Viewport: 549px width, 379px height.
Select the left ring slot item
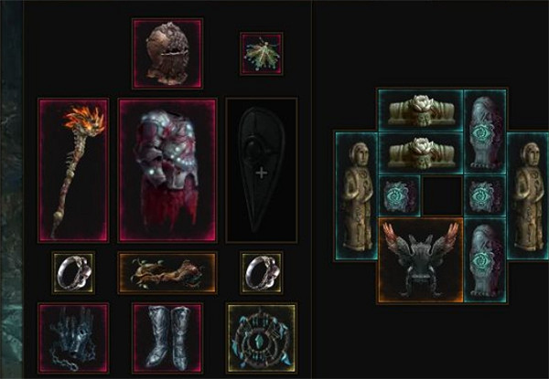73,273
